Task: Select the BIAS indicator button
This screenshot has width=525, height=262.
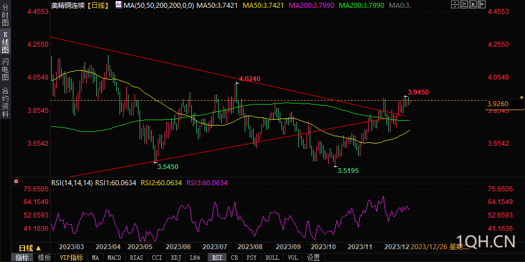Action: click(x=136, y=258)
